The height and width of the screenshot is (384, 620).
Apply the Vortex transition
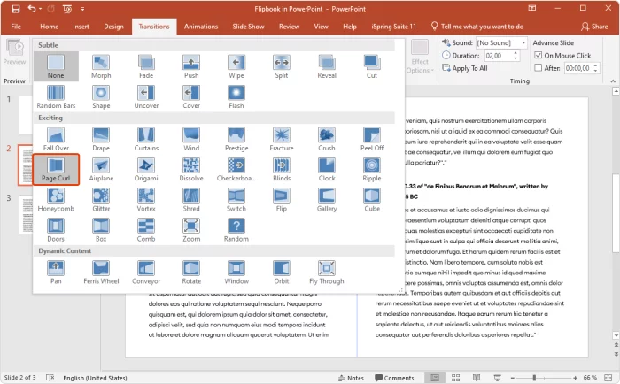point(146,200)
